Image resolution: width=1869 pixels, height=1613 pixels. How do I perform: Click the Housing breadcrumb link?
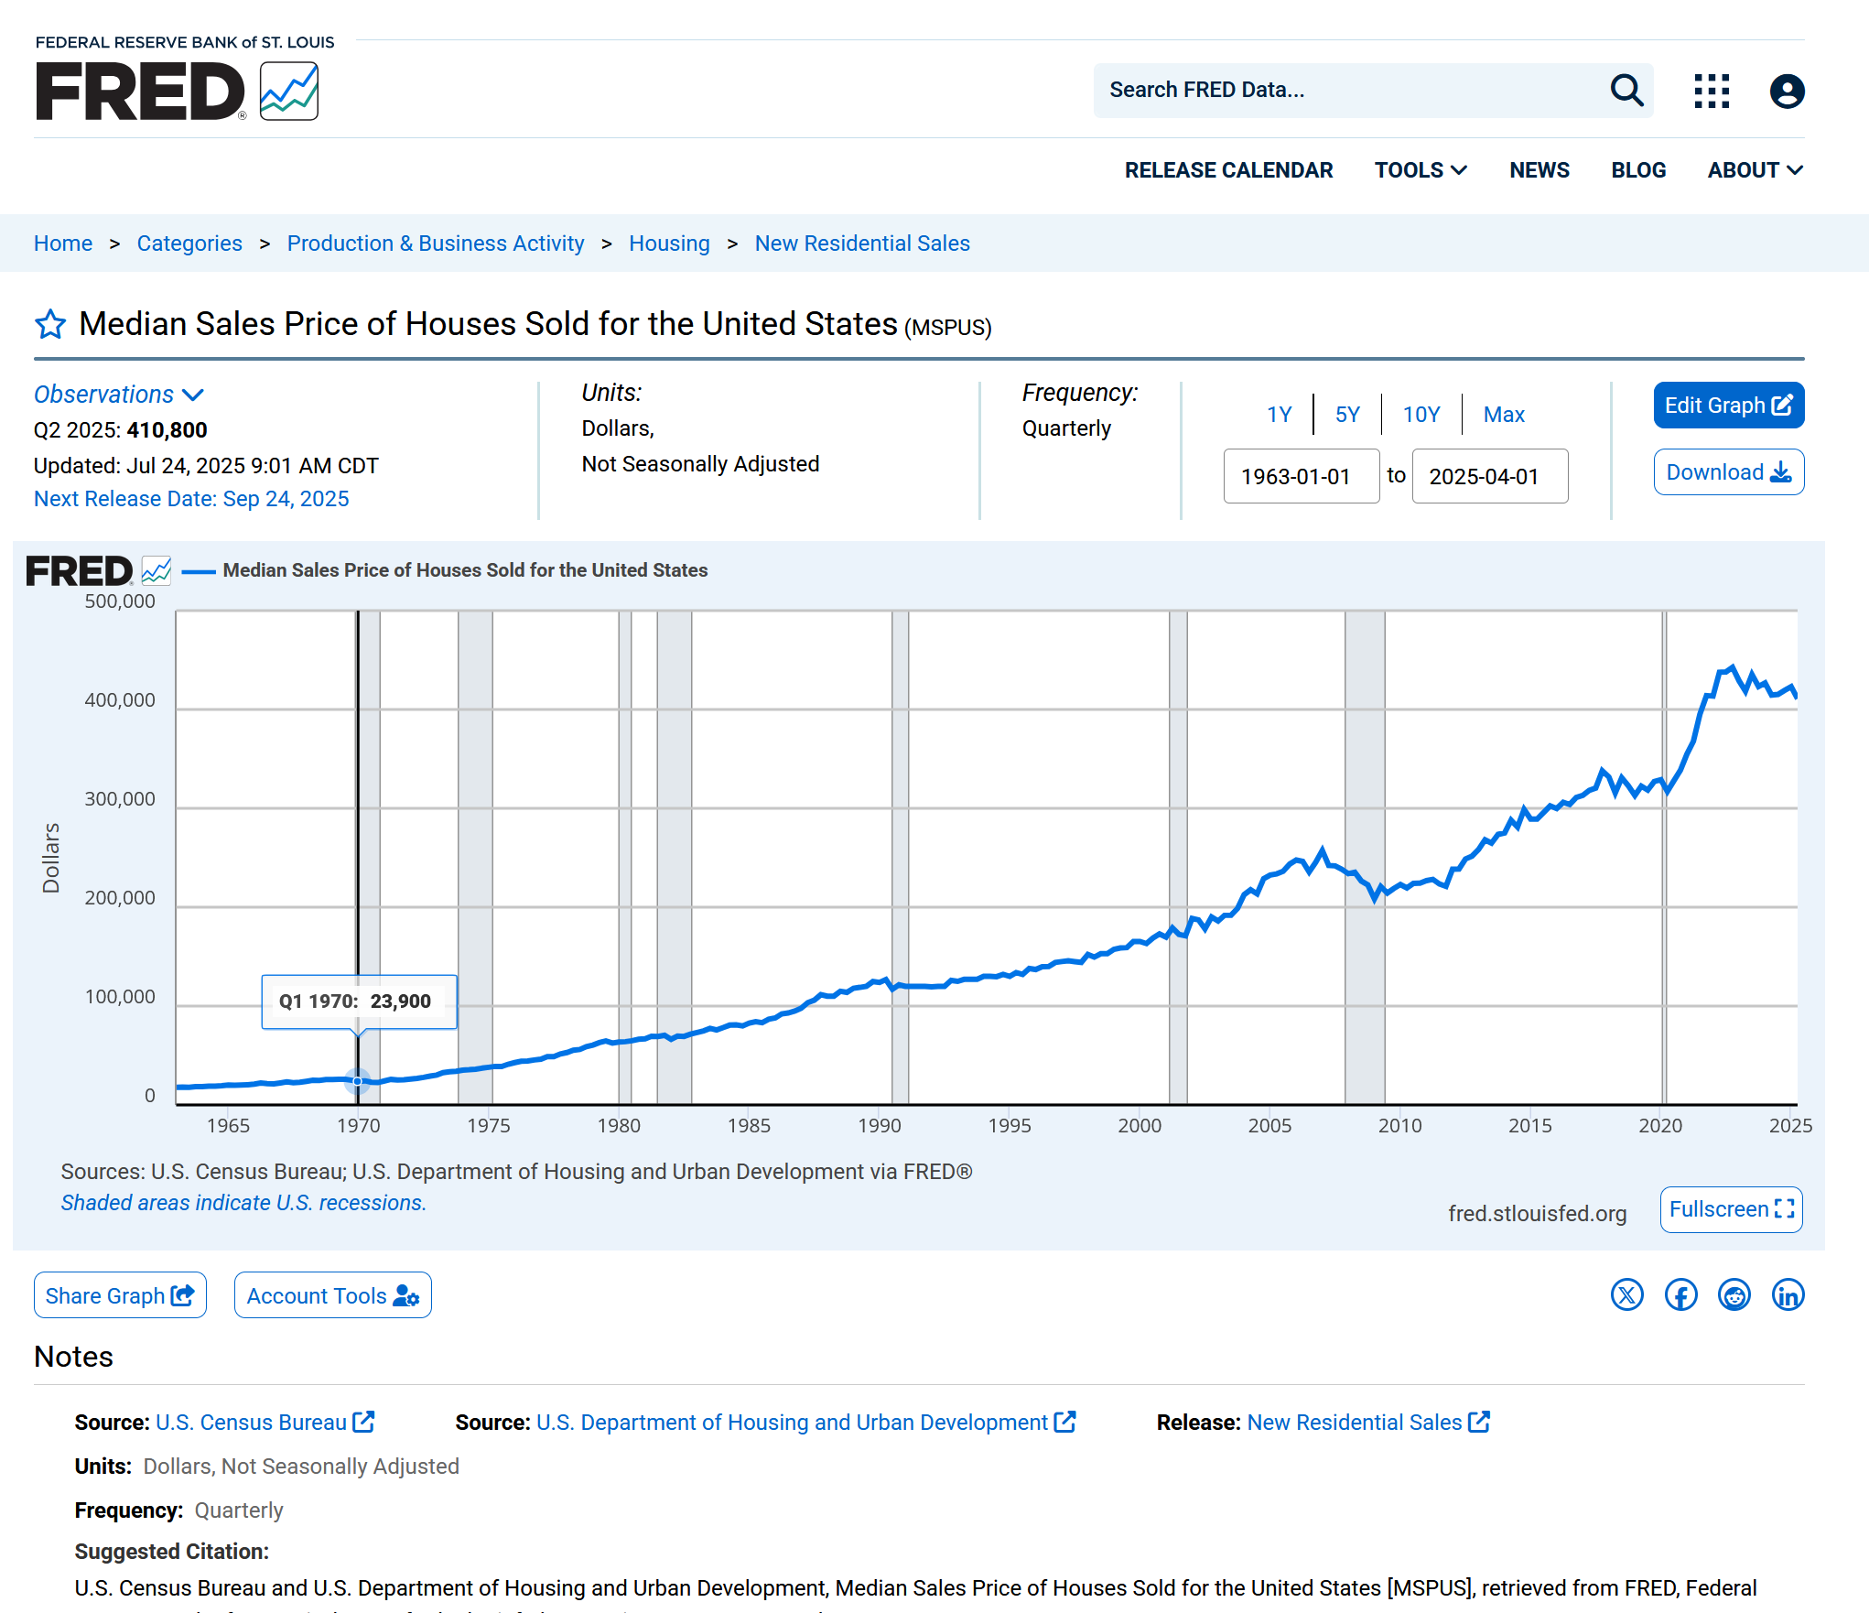[x=669, y=244]
